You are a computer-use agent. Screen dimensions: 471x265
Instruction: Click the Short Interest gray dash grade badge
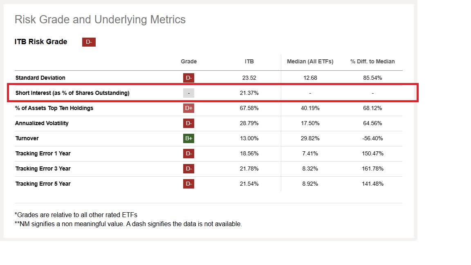188,93
